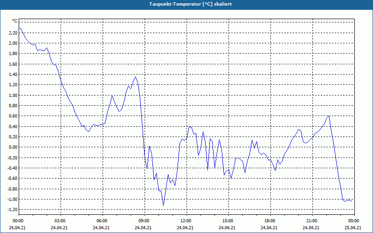The height and width of the screenshot is (233, 373).
Task: Click the 0,60 y-axis label
Action: [x=13, y=116]
